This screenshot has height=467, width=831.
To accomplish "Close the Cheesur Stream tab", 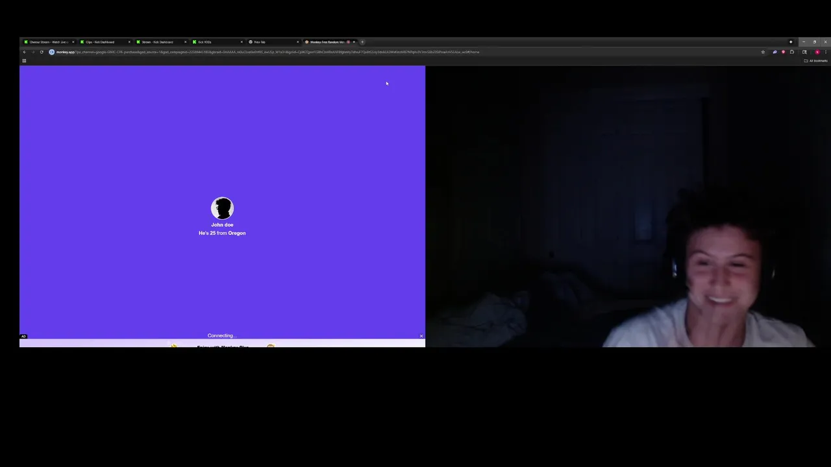I will [73, 42].
